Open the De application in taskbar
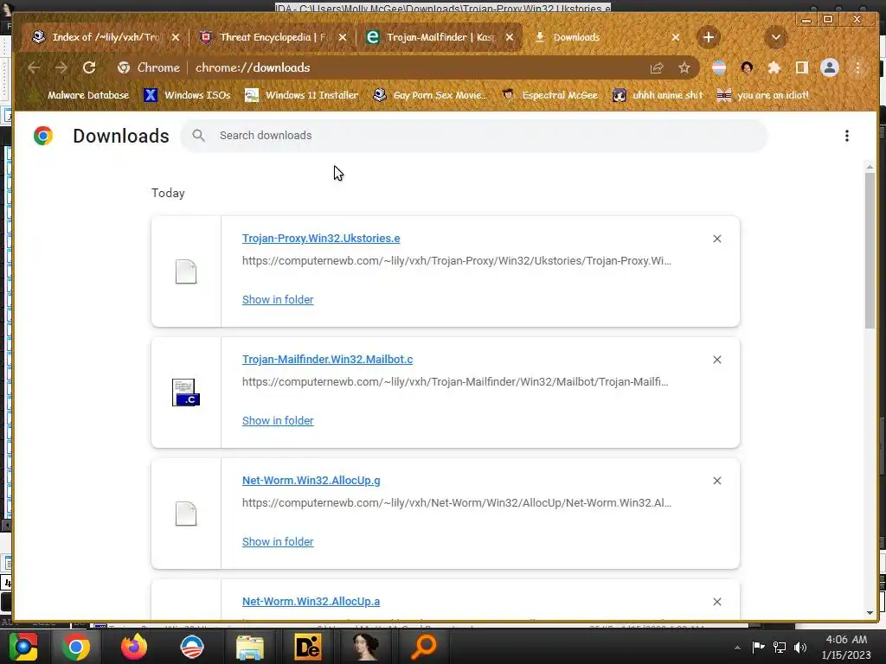 point(308,647)
